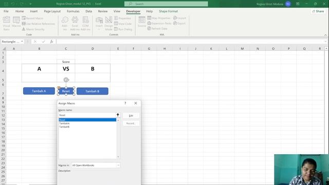Open the Macros list button
The image size is (329, 185).
click(16, 22)
